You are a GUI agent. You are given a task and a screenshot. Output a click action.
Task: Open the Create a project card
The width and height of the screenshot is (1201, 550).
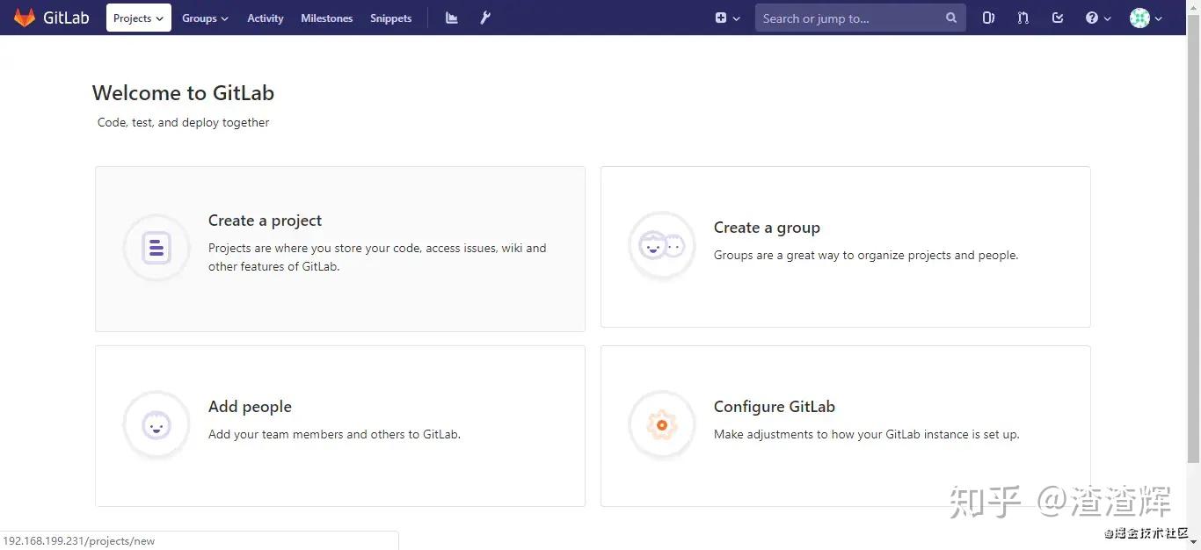click(x=339, y=249)
